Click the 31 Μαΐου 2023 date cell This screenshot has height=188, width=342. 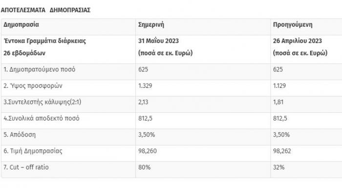[x=159, y=41]
